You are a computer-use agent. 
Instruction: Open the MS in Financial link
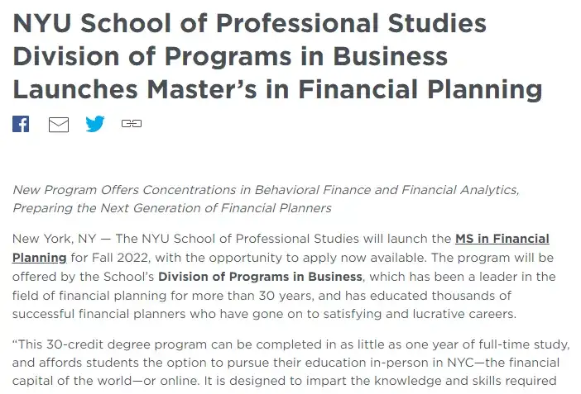point(502,239)
